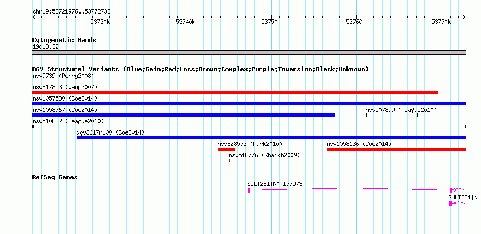Open the DGV Structural Variants track title
Image resolution: width=481 pixels, height=234 pixels.
click(201, 69)
